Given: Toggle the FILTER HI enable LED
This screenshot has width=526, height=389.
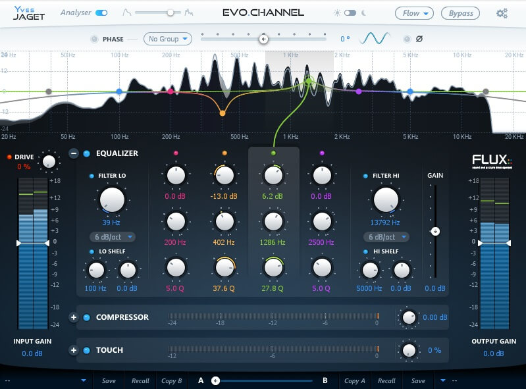Looking at the screenshot, I should click(x=365, y=176).
